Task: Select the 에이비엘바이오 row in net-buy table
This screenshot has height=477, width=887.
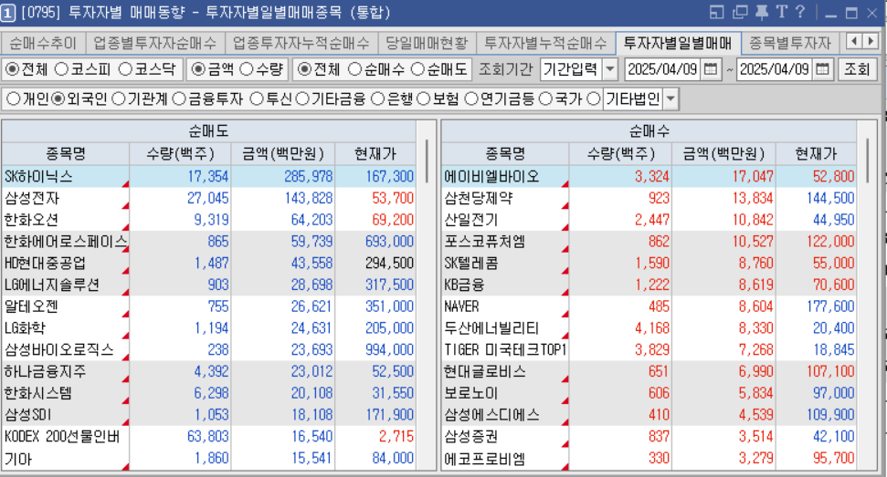Action: pyautogui.click(x=649, y=176)
